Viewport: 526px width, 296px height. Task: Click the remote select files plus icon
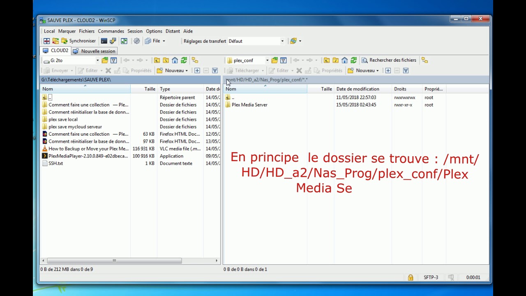click(388, 71)
